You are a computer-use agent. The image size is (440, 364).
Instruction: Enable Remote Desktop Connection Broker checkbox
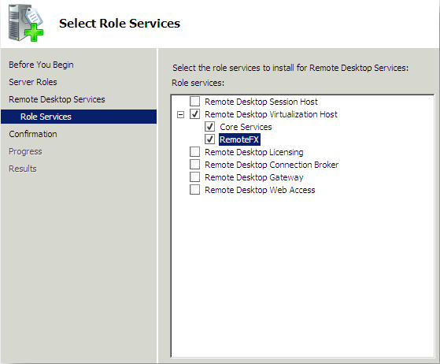click(x=194, y=165)
